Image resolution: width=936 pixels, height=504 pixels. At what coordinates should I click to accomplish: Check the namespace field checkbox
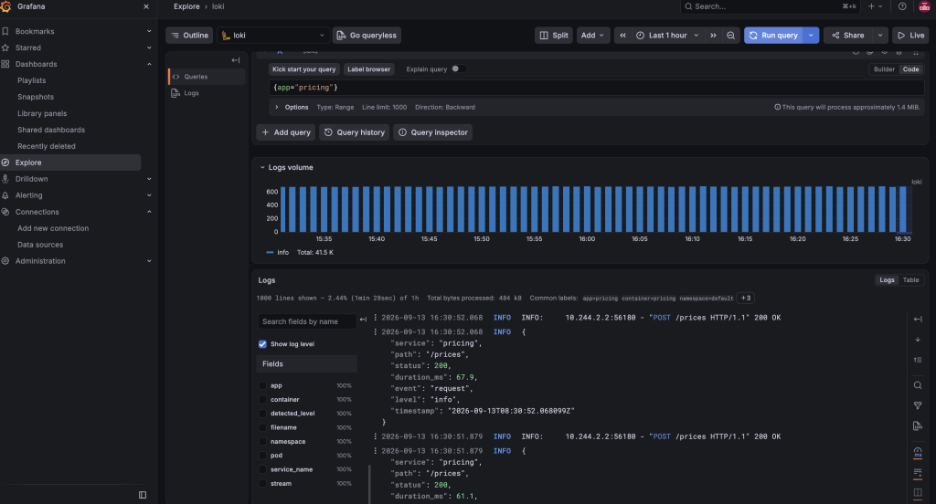point(262,441)
